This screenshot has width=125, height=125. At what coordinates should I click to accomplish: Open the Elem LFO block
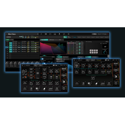96,72
